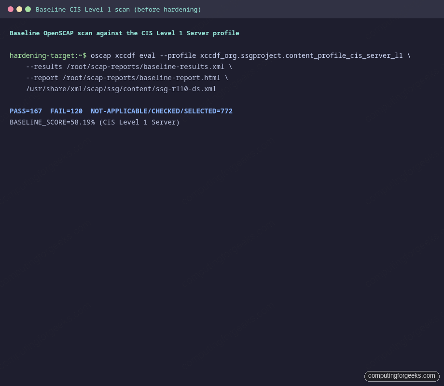This screenshot has width=444, height=386.
Task: Click the PASS=167 result text
Action: 26,111
